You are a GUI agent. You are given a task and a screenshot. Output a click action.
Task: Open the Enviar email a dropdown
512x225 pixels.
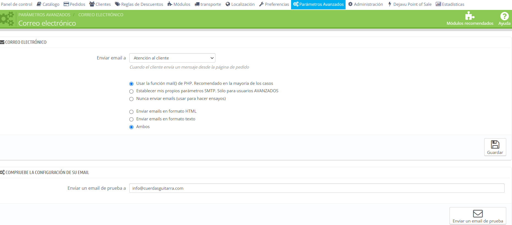172,58
